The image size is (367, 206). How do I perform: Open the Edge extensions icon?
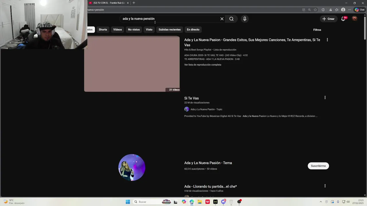[323, 10]
